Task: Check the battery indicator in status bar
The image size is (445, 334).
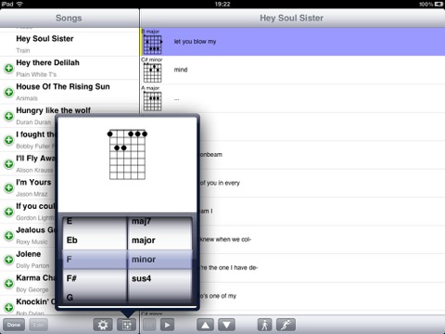Action: 439,4
